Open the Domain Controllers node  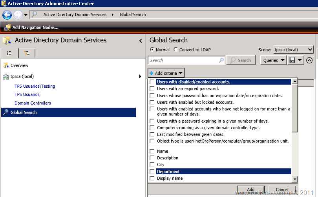(x=33, y=103)
